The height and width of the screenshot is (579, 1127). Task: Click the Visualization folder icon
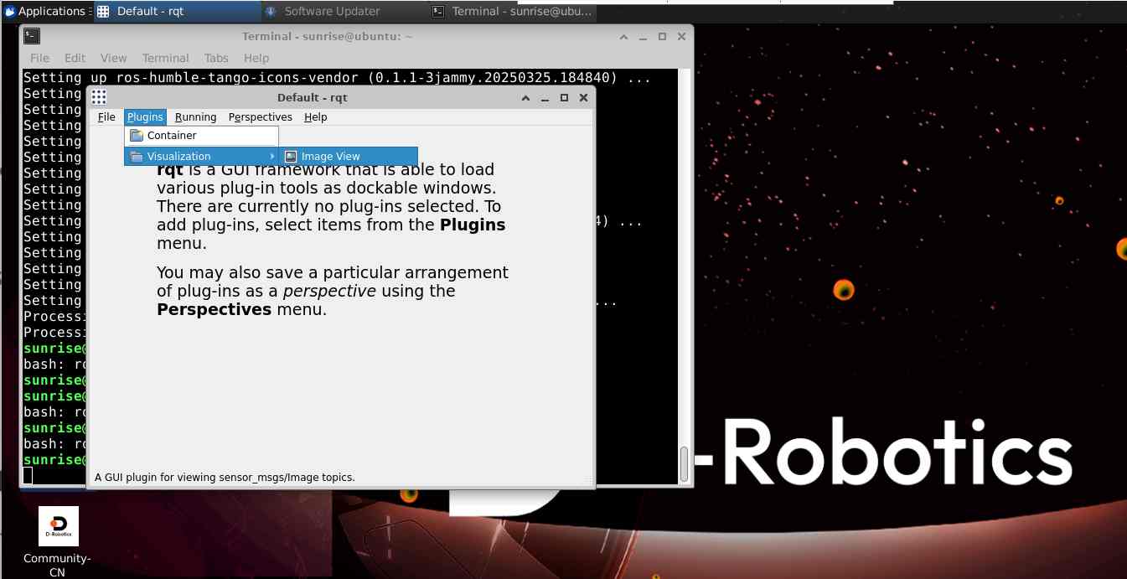tap(137, 157)
